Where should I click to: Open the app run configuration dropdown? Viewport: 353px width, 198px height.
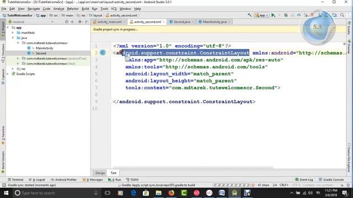click(x=261, y=15)
